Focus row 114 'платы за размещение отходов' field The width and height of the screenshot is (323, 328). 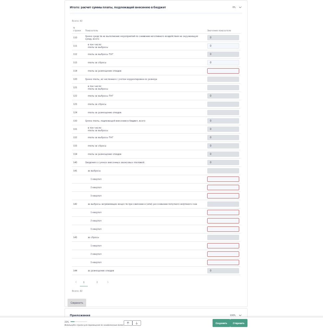[223, 71]
